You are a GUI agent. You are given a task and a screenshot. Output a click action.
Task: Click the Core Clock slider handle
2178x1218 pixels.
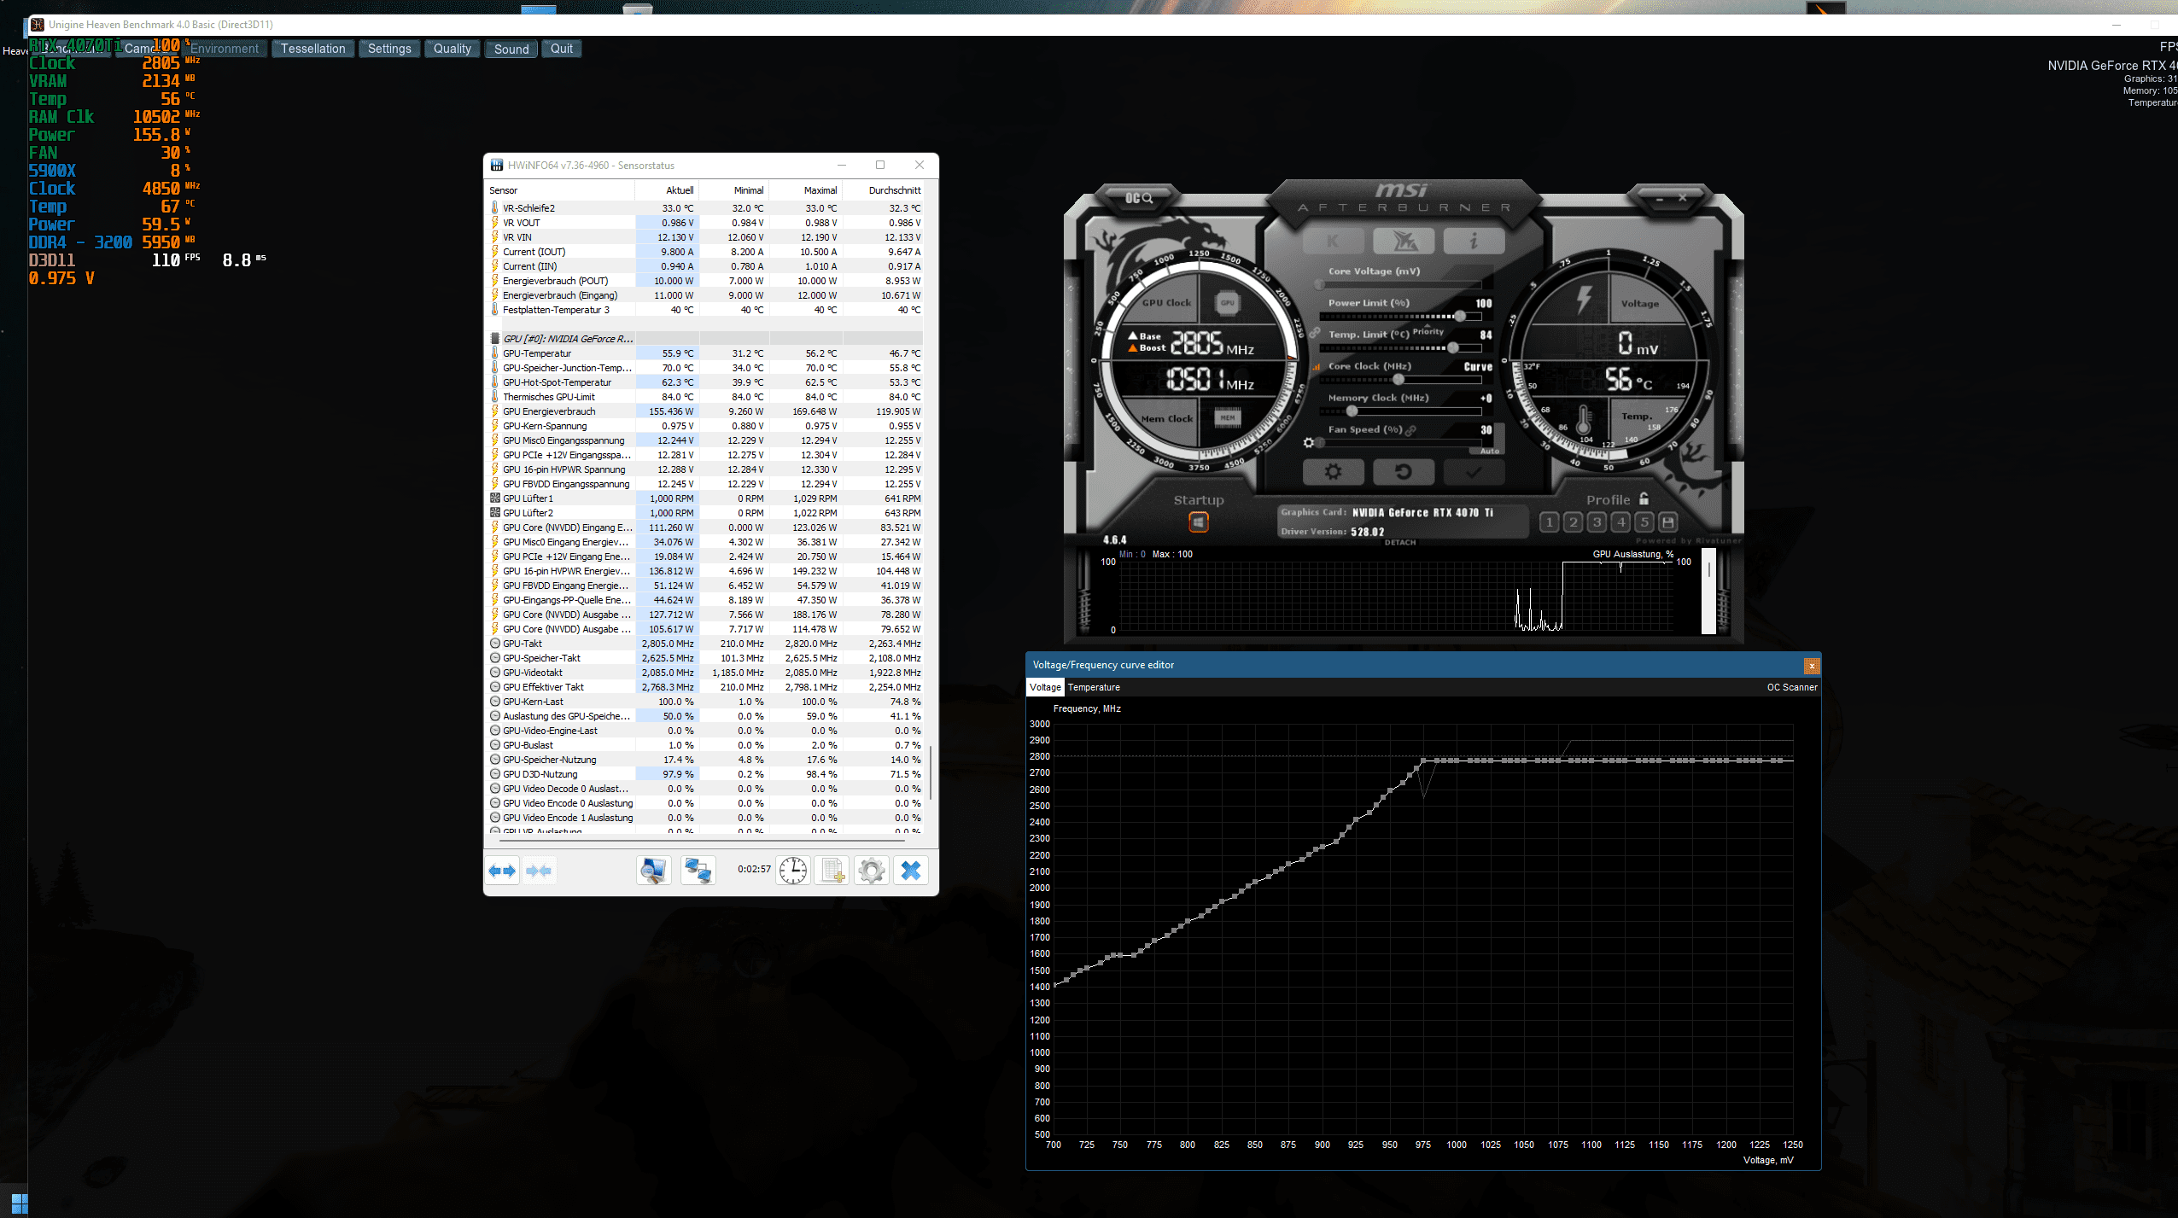pos(1398,379)
